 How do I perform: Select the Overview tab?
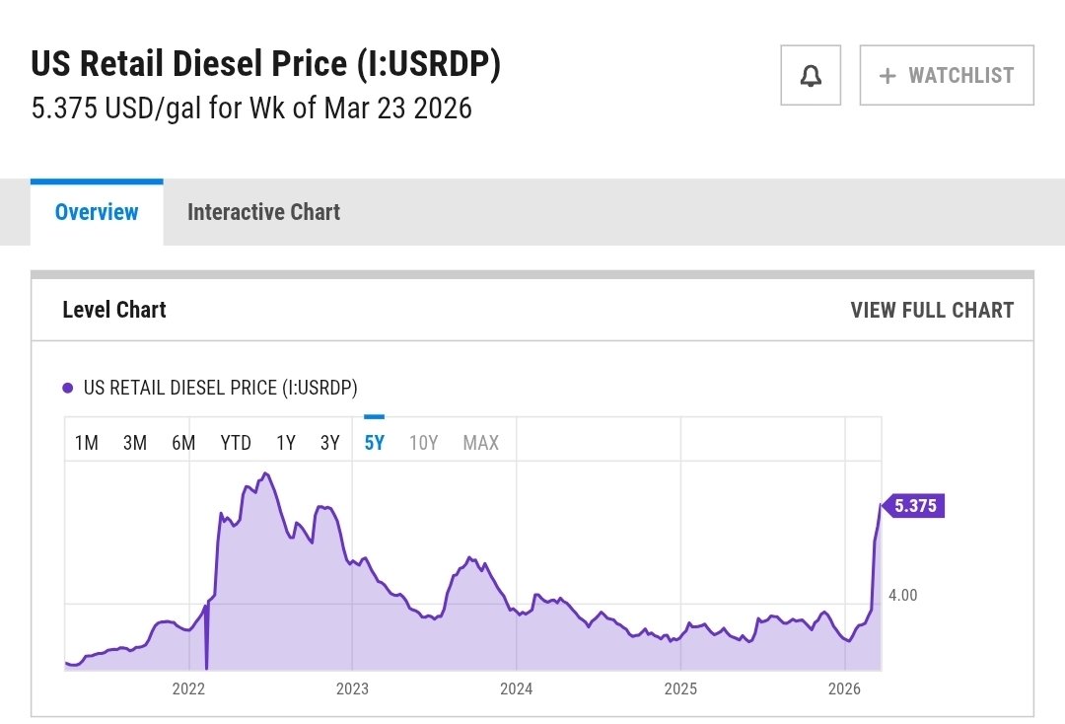[x=97, y=212]
